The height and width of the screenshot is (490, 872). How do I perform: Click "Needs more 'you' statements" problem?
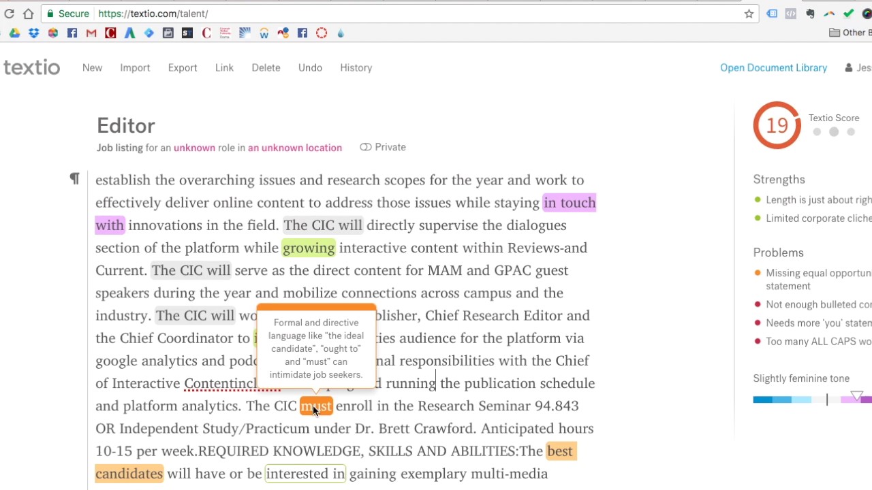click(x=818, y=323)
